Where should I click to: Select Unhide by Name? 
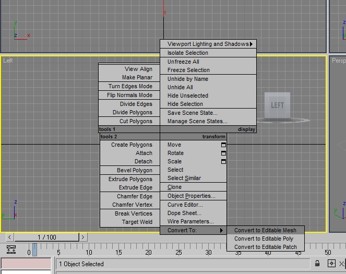pos(208,79)
